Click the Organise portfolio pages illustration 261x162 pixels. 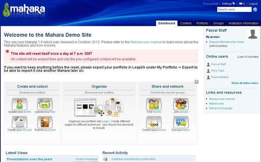pyautogui.click(x=99, y=107)
